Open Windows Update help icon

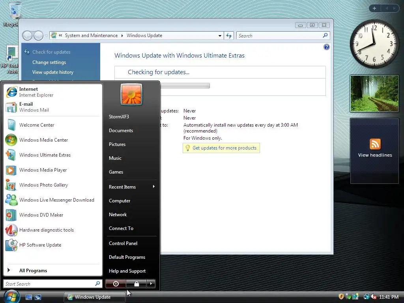(x=326, y=47)
